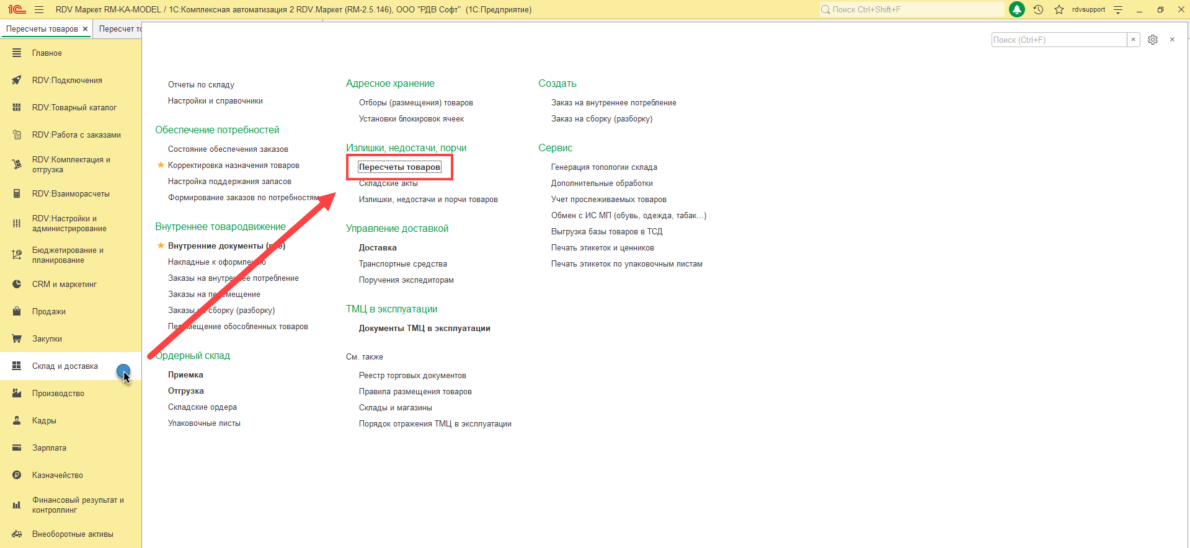1190x548 pixels.
Task: Open Доставка under Управление доставкой
Action: point(378,248)
